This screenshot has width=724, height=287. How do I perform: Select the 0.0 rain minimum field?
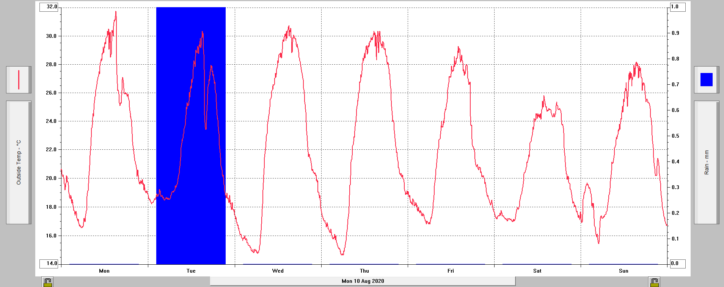pyautogui.click(x=677, y=263)
